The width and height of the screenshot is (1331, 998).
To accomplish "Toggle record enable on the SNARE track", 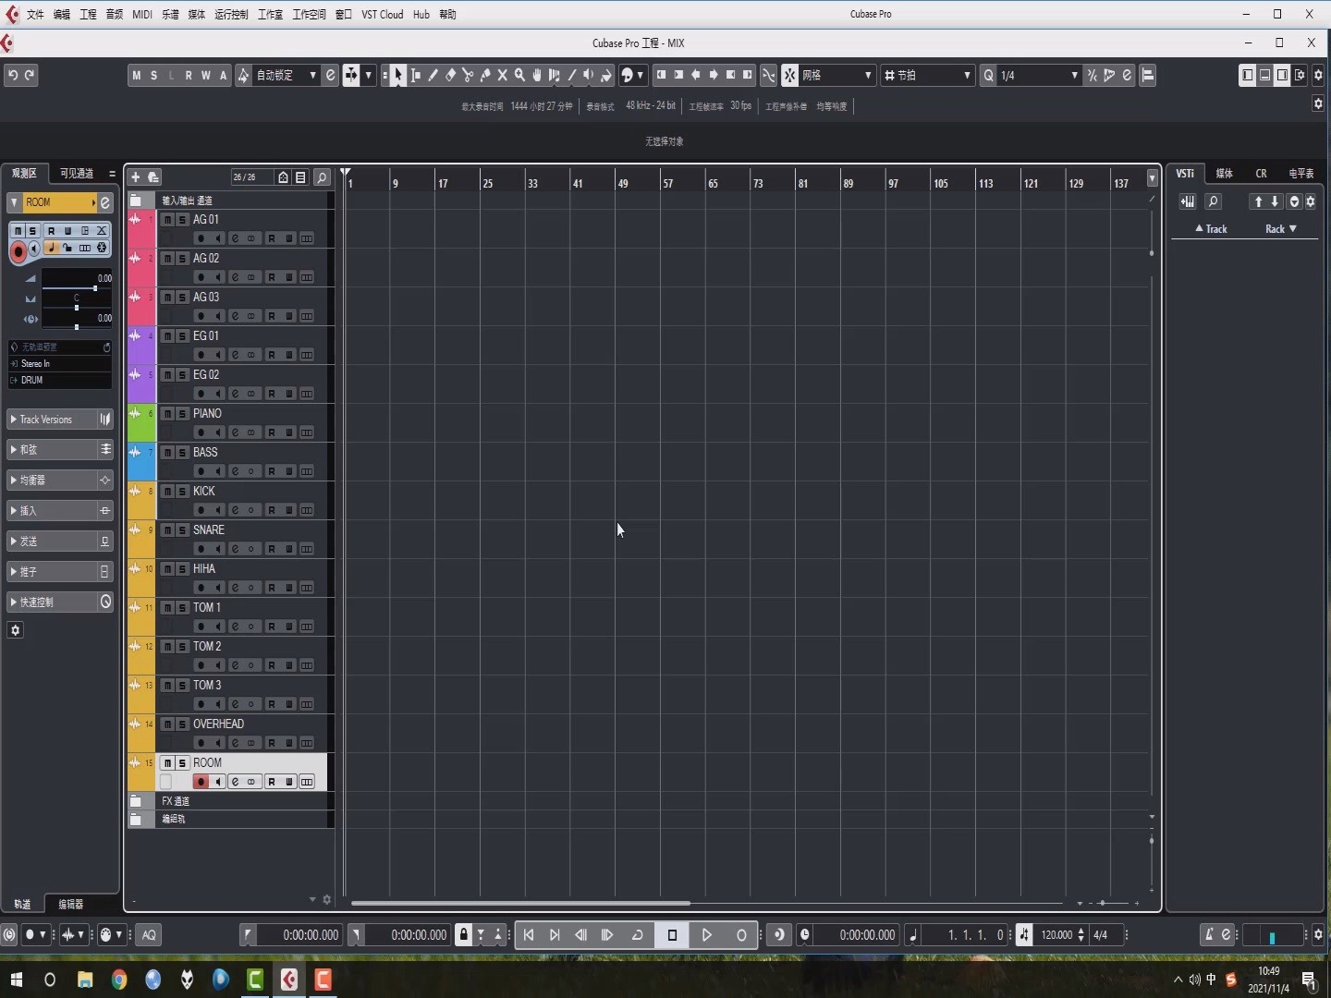I will [201, 549].
